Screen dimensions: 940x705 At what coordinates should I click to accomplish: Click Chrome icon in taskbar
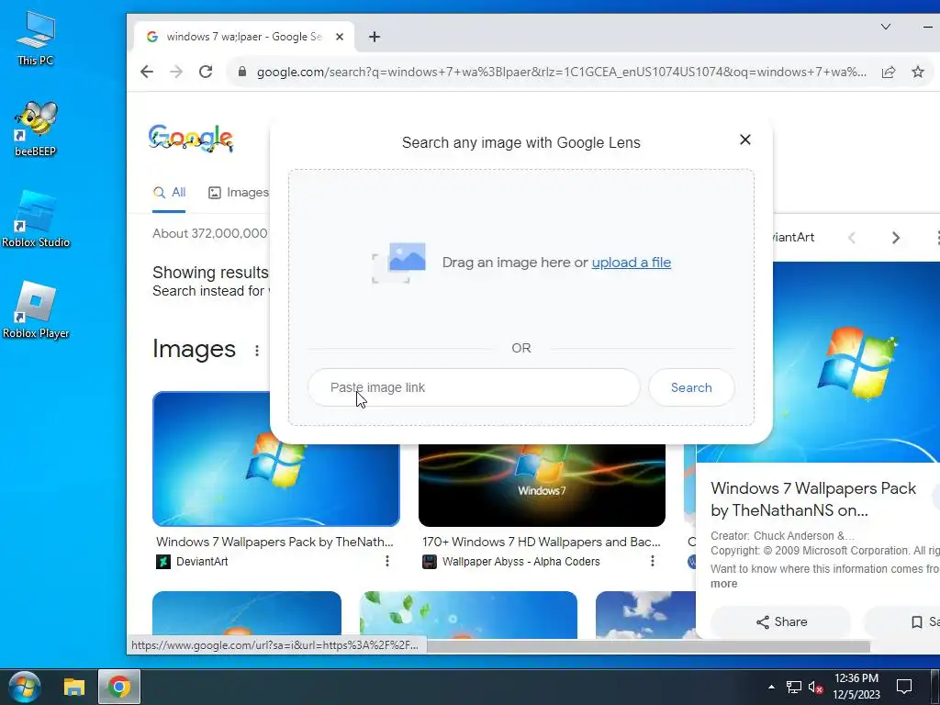(x=119, y=687)
